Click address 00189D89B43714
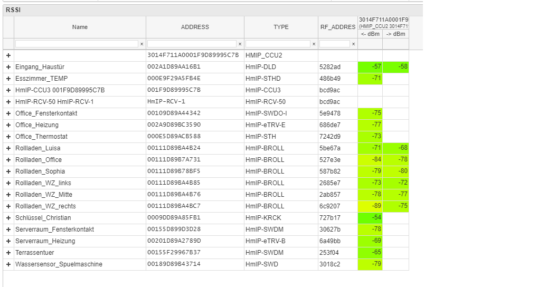Screen dimensions: 538x287 [x=174, y=264]
